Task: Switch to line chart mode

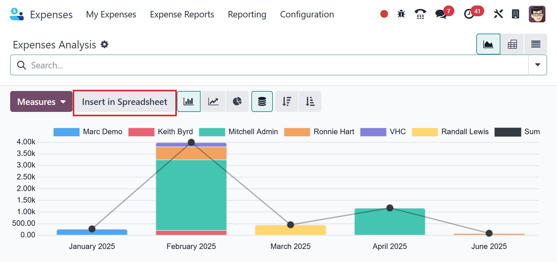Action: click(213, 101)
